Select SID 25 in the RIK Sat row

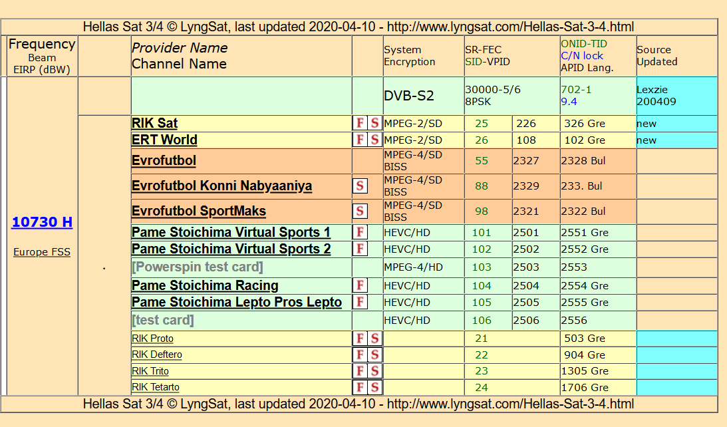click(x=482, y=124)
